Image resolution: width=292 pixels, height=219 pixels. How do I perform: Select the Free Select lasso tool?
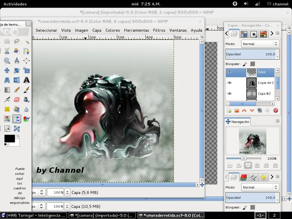click(x=17, y=41)
